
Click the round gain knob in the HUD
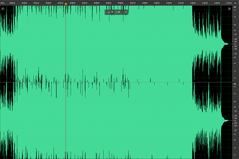click(112, 12)
